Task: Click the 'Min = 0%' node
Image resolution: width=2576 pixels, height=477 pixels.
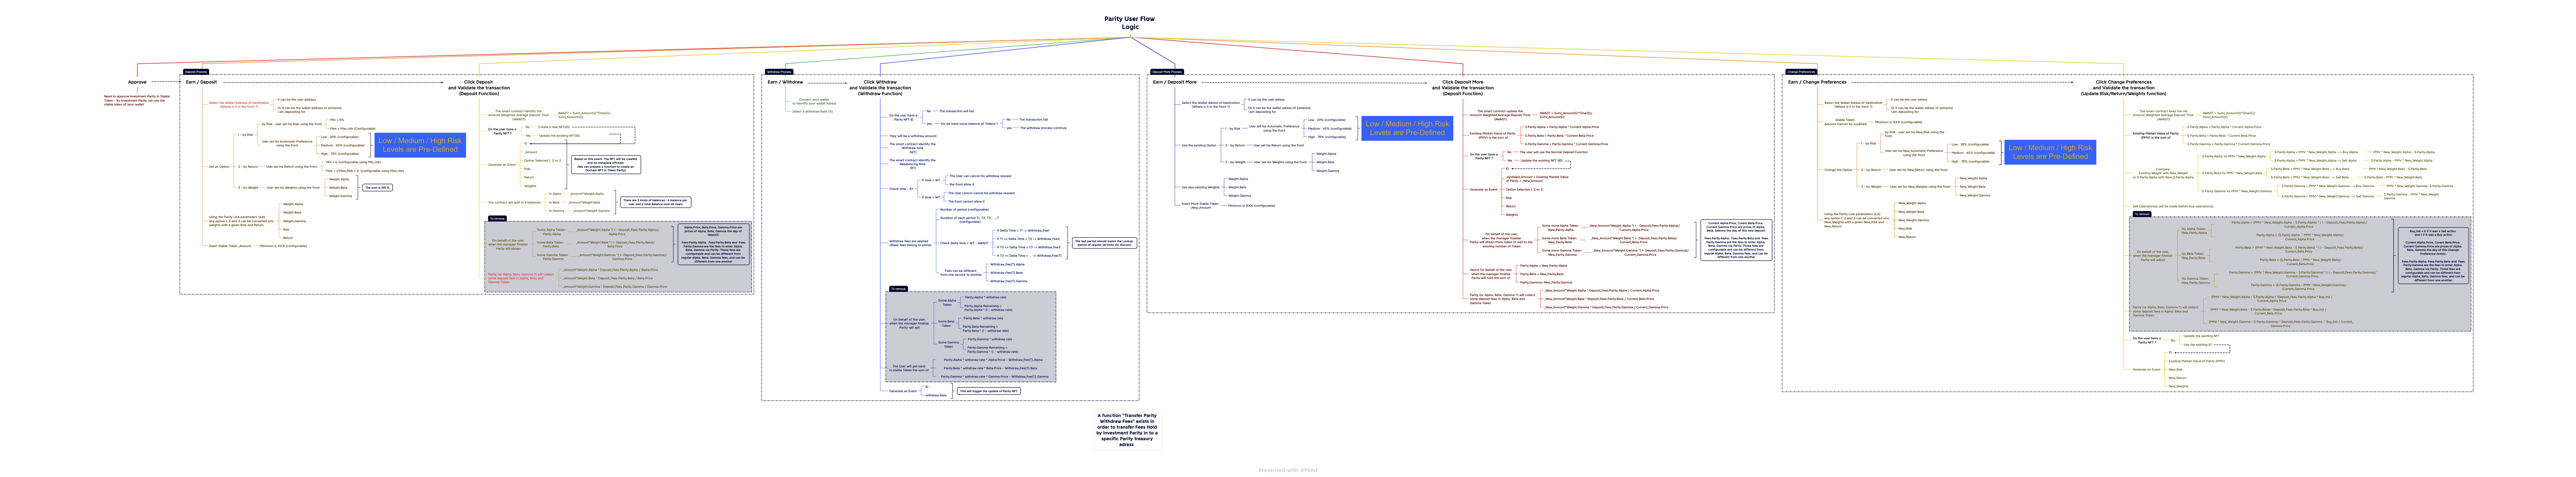Action: (337, 120)
